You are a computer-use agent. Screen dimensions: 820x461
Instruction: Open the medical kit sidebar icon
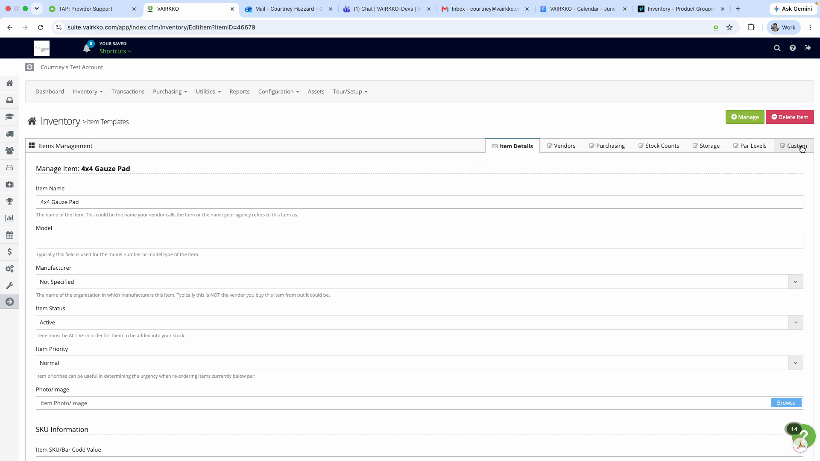[x=9, y=184]
